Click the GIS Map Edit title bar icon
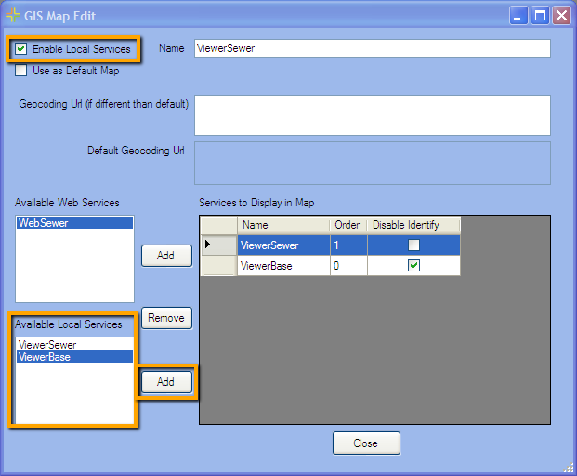This screenshot has height=476, width=577. (x=13, y=16)
